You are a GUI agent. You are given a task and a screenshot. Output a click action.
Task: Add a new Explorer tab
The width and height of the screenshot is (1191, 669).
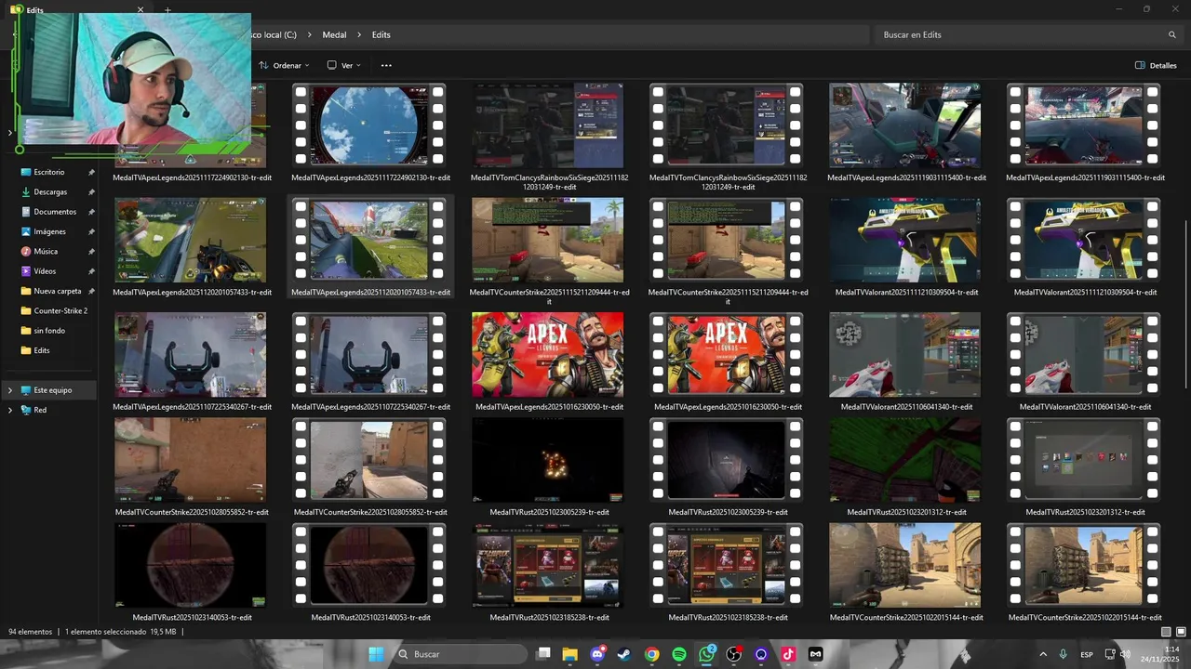[167, 10]
